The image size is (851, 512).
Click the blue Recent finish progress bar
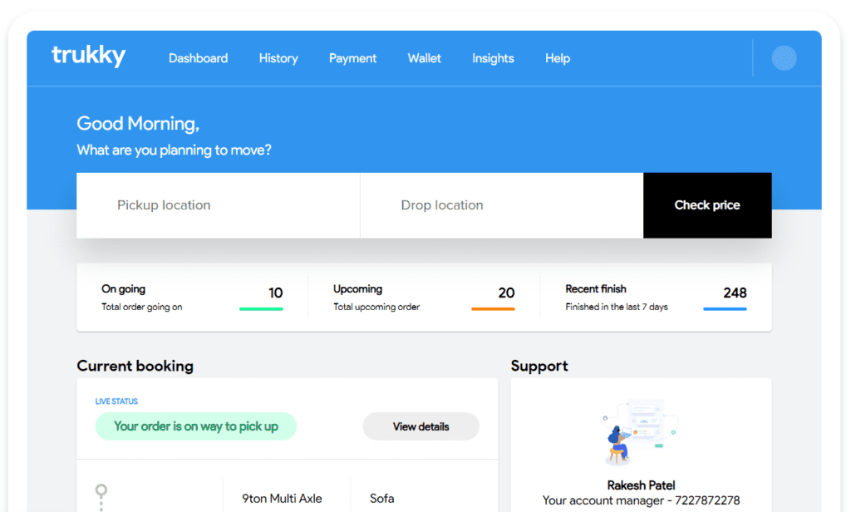point(725,309)
